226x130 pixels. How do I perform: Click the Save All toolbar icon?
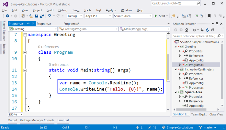click(x=42, y=16)
